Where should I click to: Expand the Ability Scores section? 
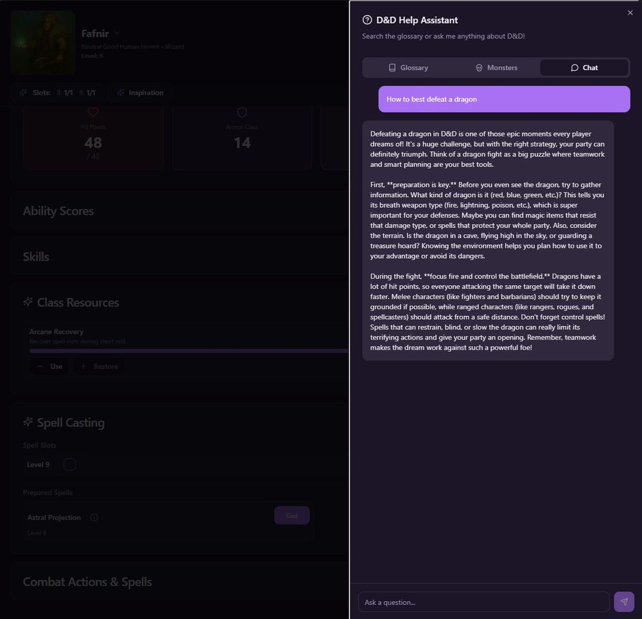pos(58,211)
